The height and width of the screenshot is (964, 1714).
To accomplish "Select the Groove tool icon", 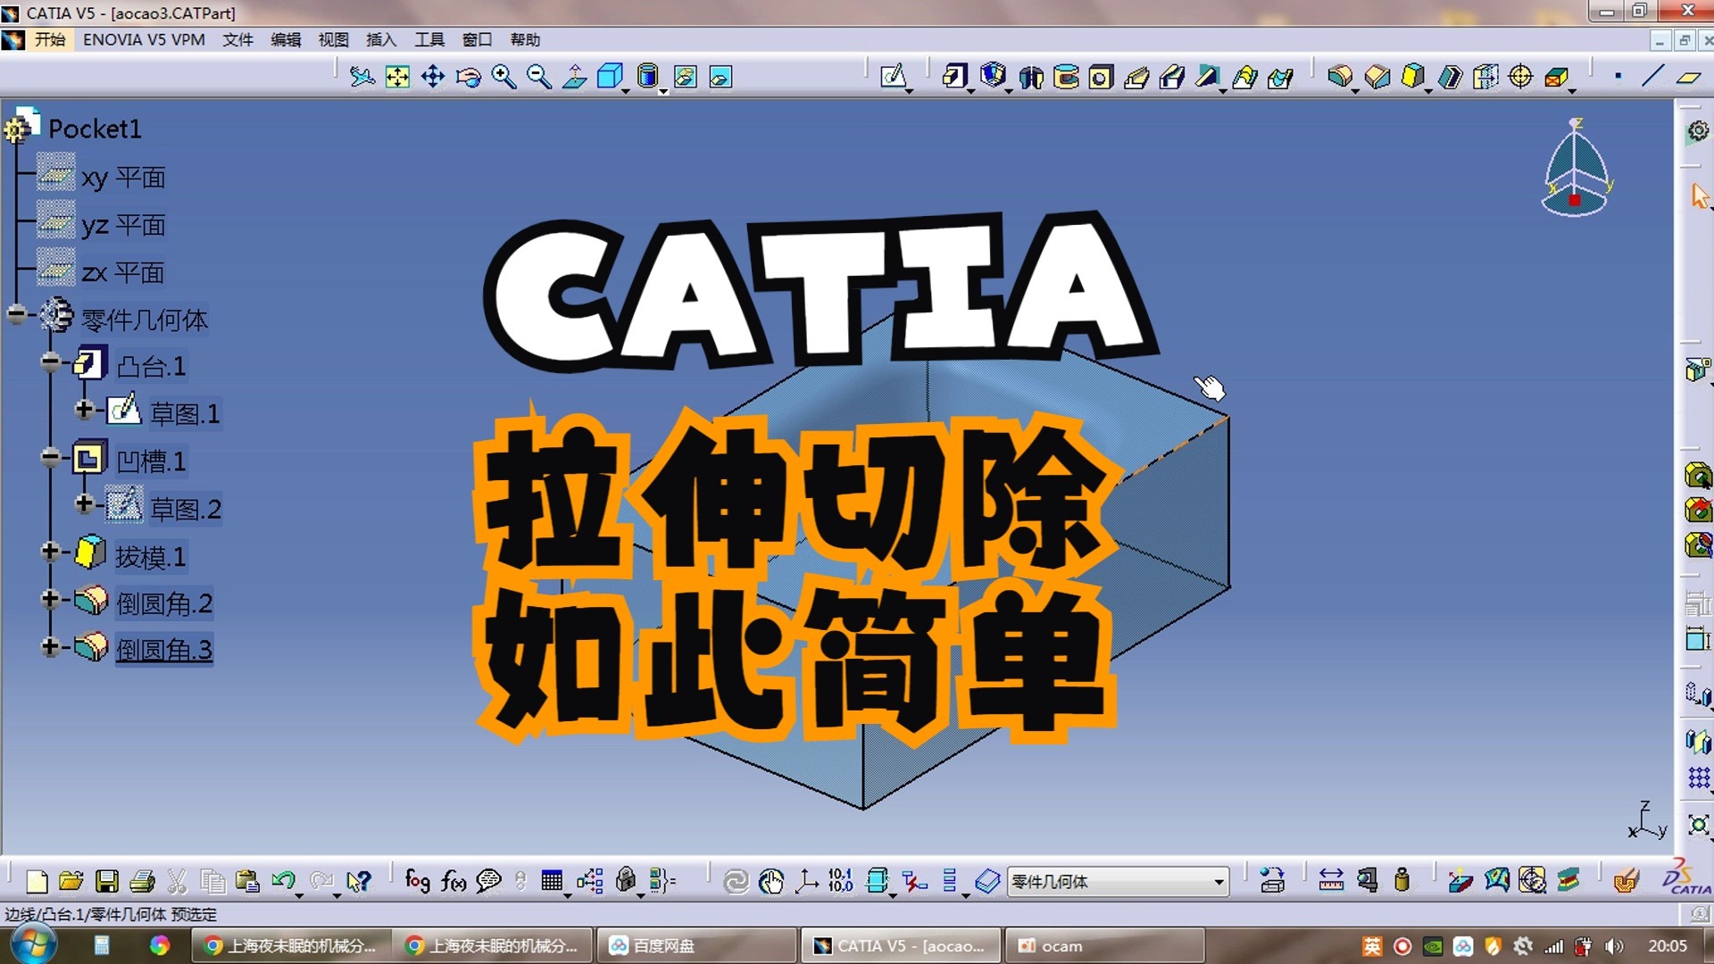I will coord(1066,77).
